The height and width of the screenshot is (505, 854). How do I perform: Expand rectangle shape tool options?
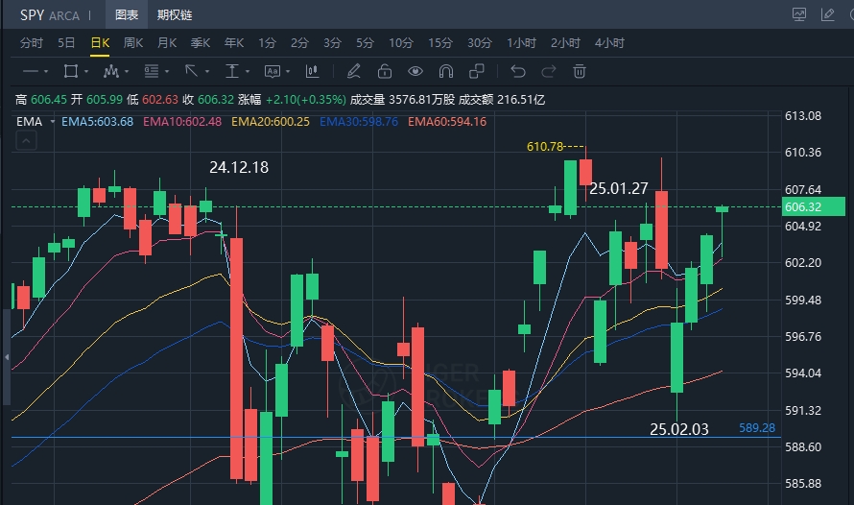(x=86, y=72)
